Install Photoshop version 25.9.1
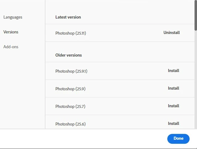This screenshot has width=197, height=149. pos(173,71)
